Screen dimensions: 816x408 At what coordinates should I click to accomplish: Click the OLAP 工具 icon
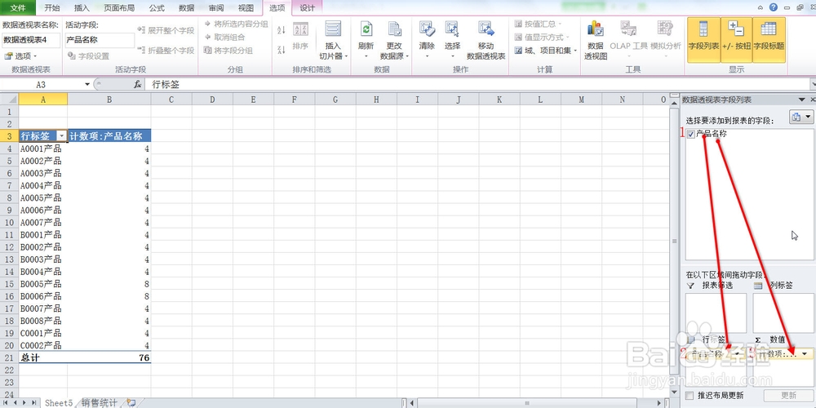pos(628,29)
